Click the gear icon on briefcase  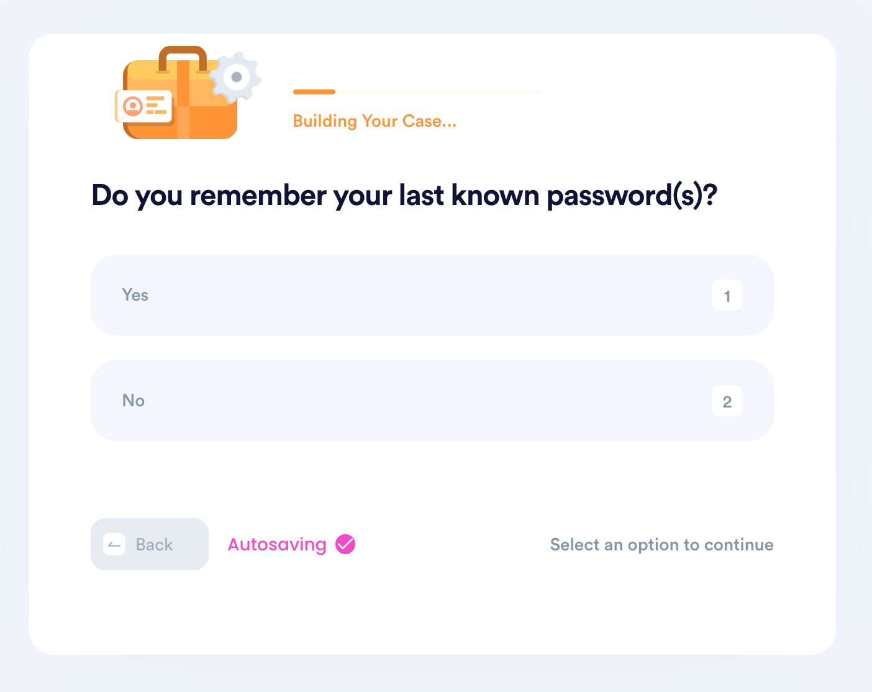point(235,77)
